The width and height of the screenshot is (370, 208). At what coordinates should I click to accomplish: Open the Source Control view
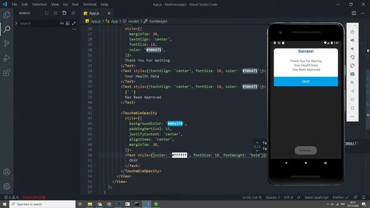(6, 44)
